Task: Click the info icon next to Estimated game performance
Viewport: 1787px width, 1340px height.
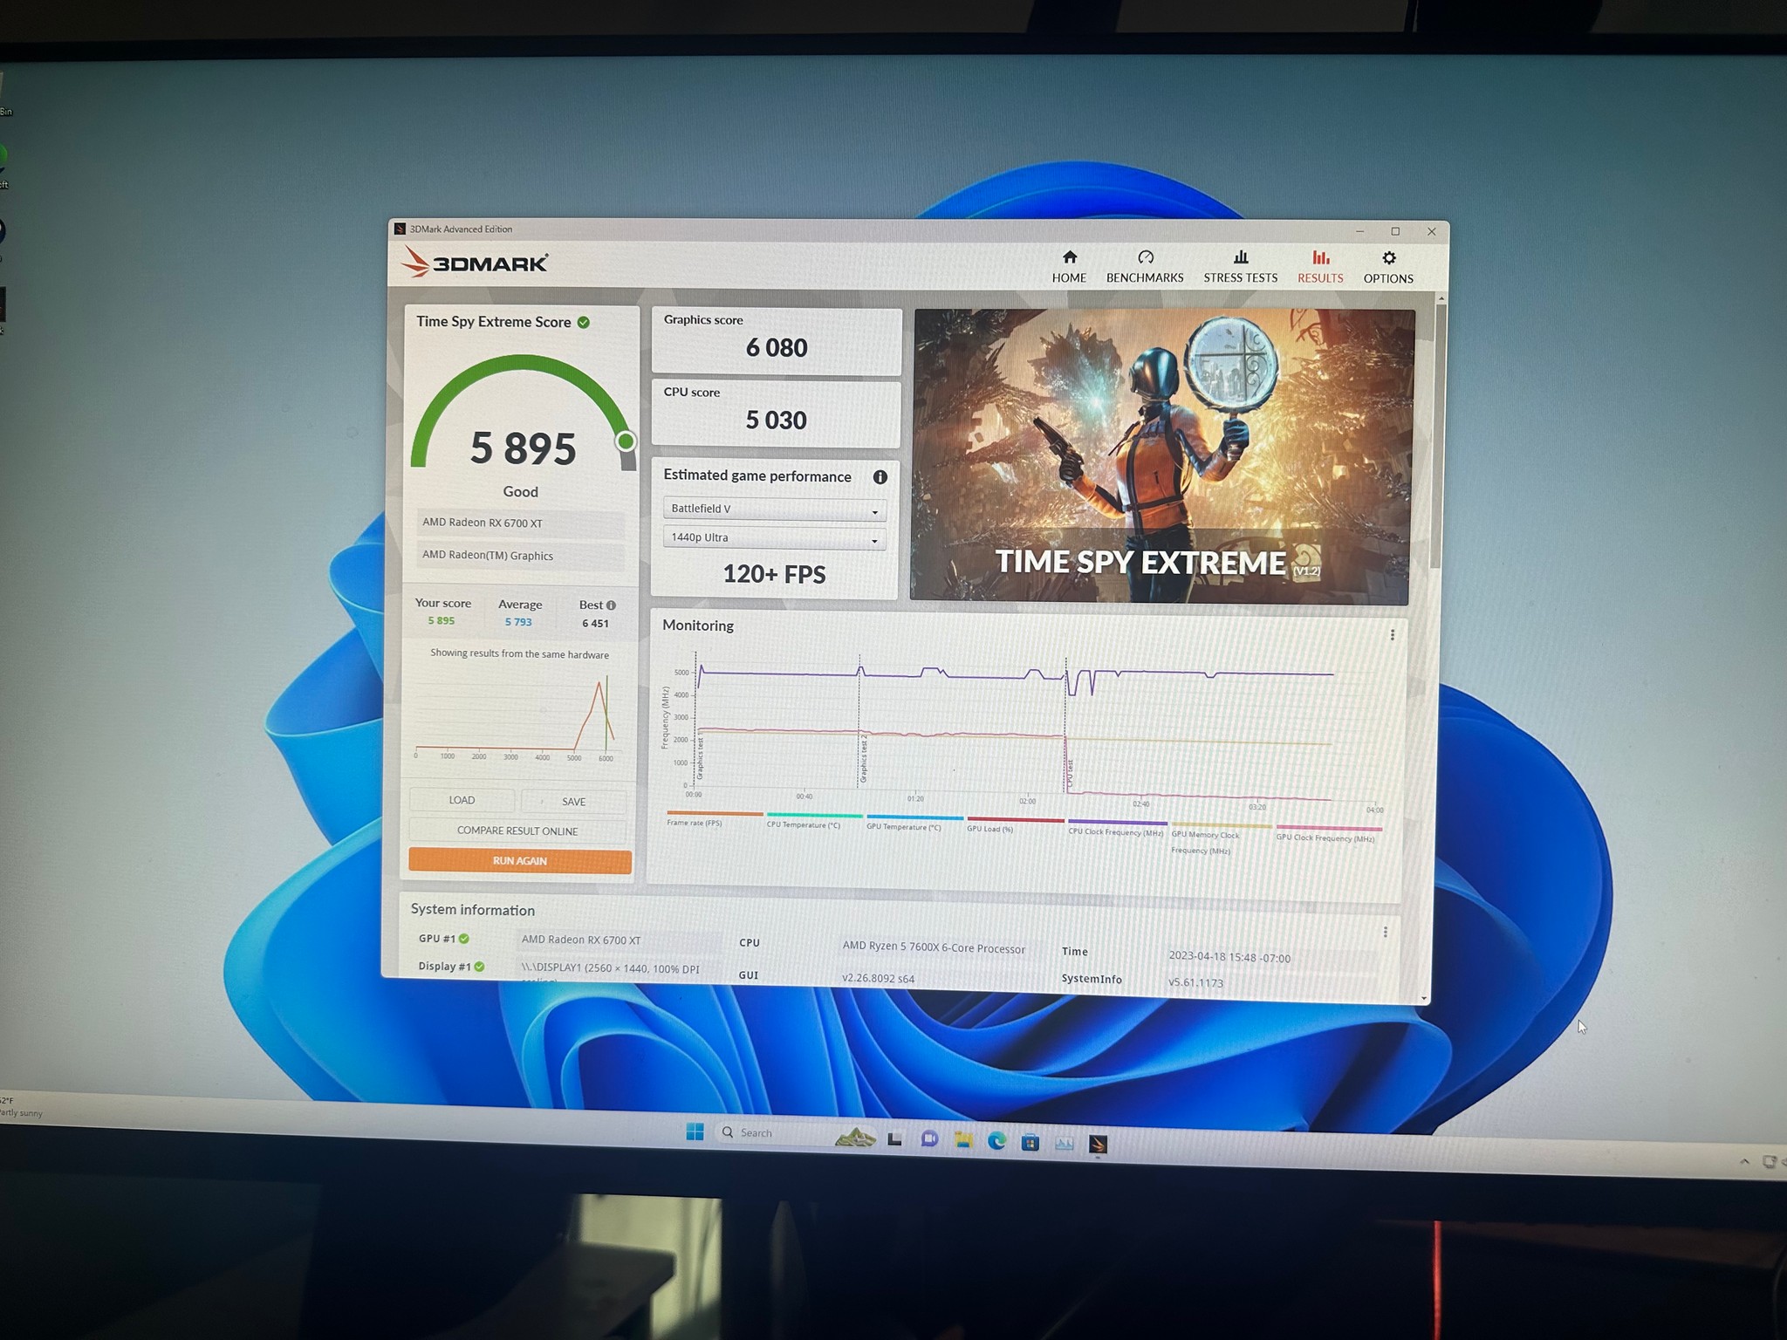Action: click(880, 477)
